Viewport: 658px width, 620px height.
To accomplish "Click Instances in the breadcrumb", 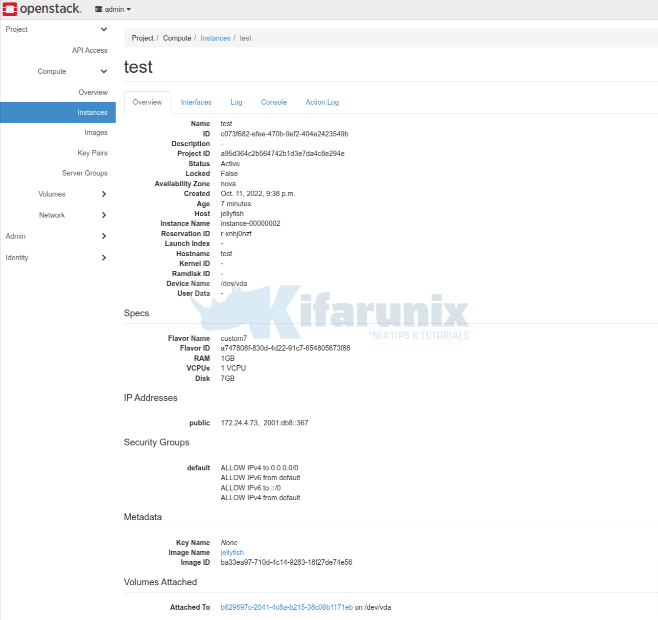I will click(x=215, y=38).
